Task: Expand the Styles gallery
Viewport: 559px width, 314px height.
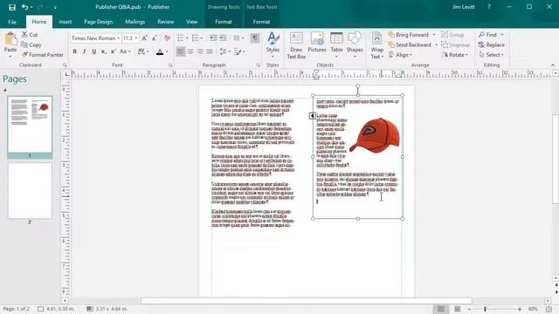Action: tap(273, 45)
